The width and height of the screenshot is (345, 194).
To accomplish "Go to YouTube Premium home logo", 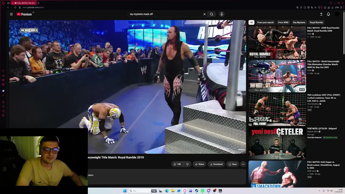I will coord(25,14).
